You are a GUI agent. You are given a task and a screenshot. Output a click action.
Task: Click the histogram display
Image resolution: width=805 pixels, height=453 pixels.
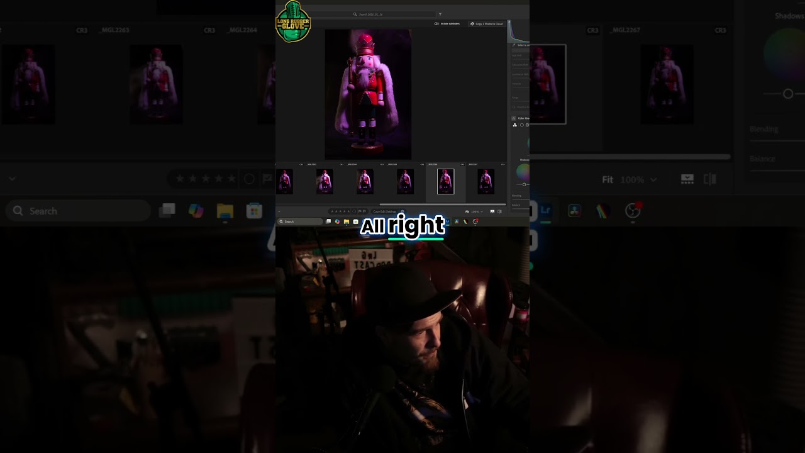click(x=519, y=31)
